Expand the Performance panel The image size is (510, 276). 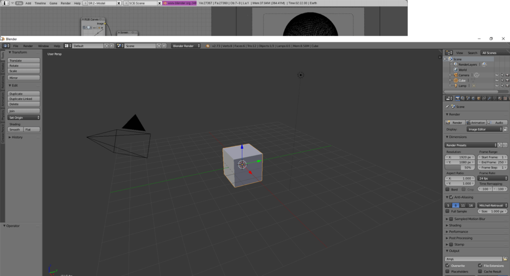(x=459, y=232)
